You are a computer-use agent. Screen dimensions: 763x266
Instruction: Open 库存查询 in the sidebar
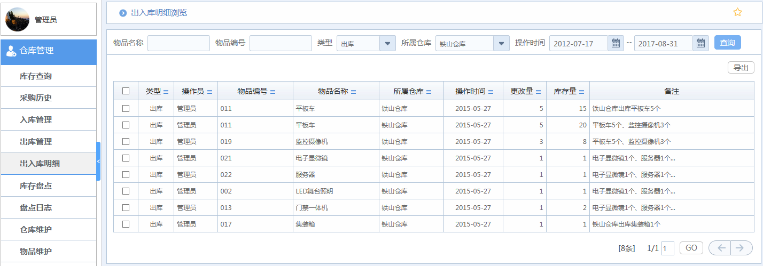click(x=36, y=76)
